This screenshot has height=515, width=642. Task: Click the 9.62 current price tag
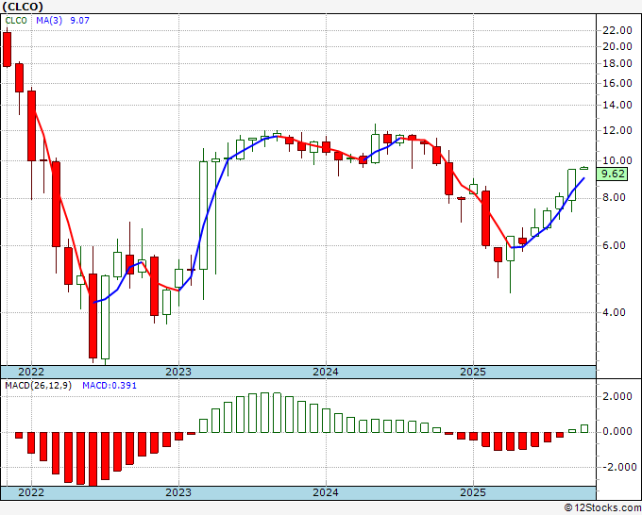[x=612, y=174]
